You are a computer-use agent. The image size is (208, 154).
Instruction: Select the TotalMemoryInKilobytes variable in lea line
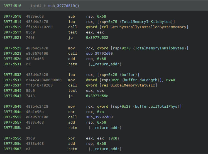146,22
